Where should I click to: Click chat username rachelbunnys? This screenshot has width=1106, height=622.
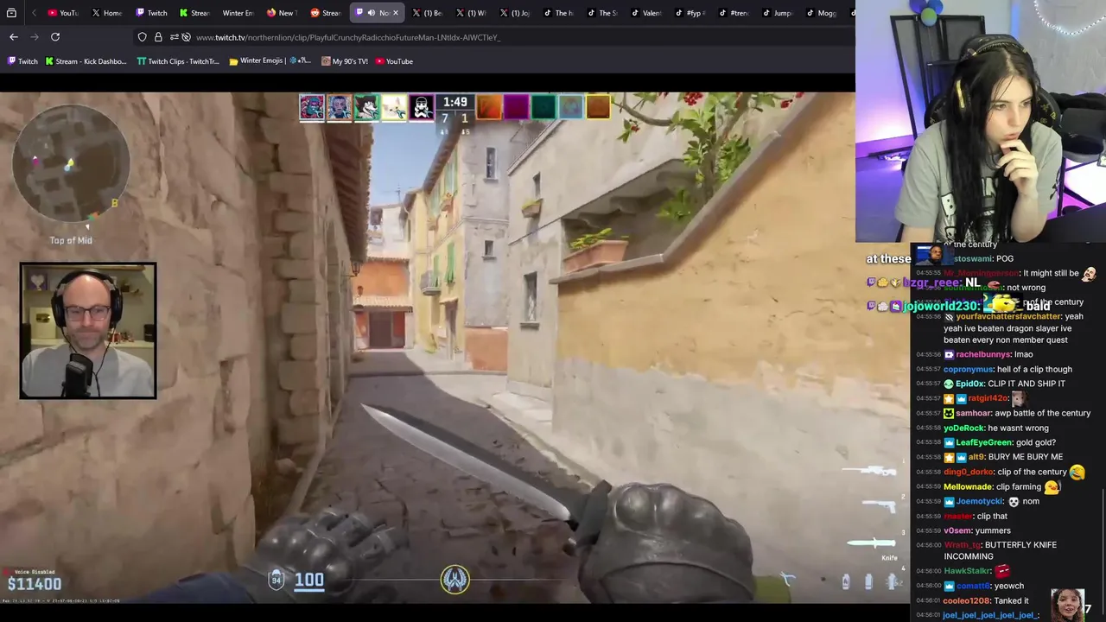coord(982,354)
